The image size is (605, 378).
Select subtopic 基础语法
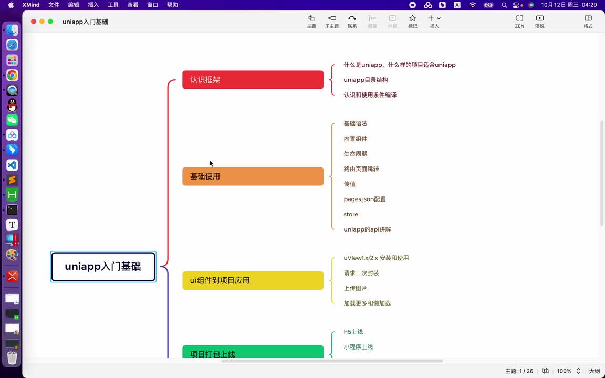[x=356, y=123]
